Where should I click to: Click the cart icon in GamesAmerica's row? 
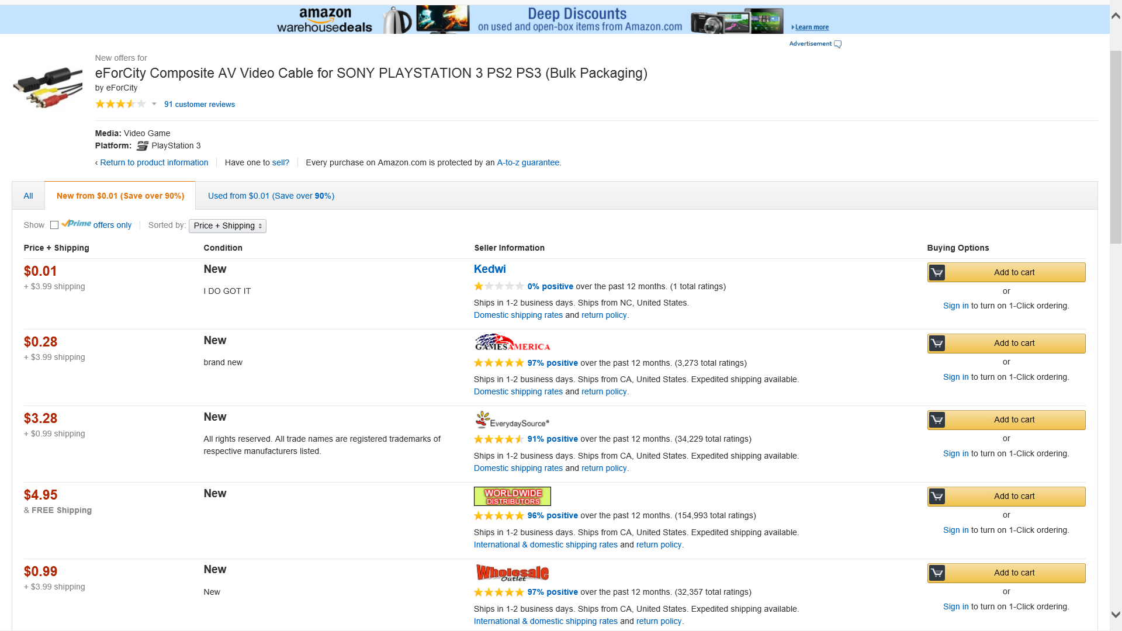[937, 343]
